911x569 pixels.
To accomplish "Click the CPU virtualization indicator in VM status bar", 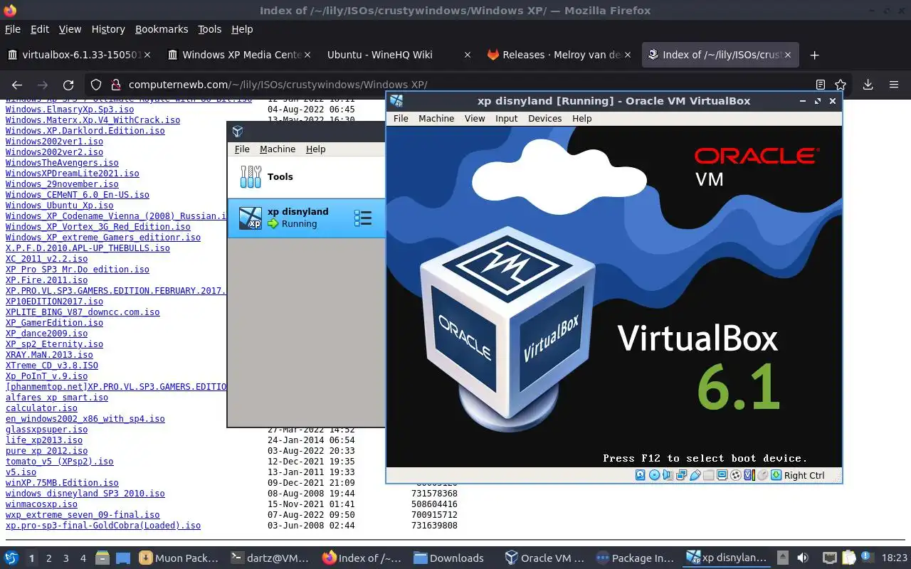I will coord(749,475).
